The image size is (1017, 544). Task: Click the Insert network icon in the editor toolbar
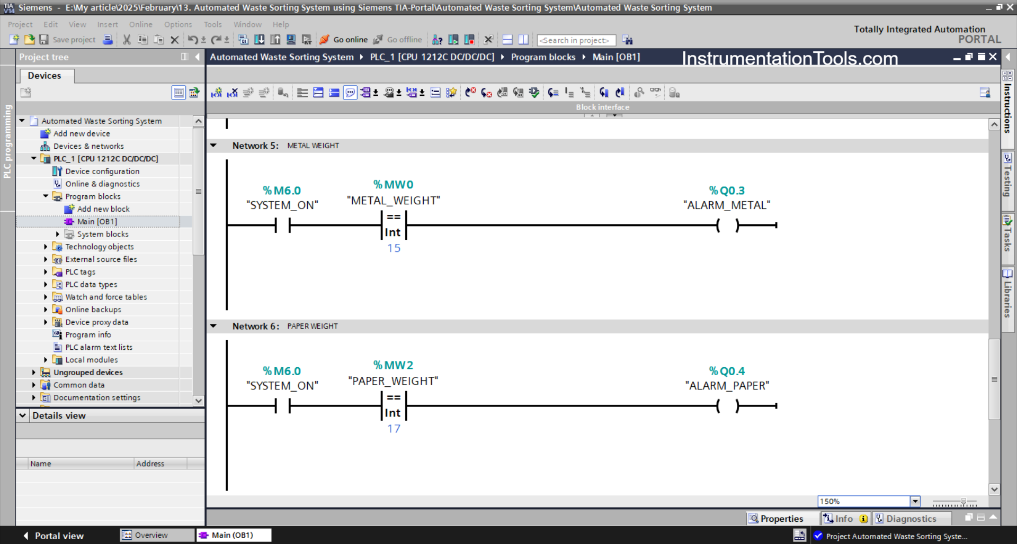(216, 93)
